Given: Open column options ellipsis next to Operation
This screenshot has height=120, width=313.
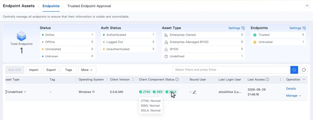Looking at the screenshot, I should (304, 79).
